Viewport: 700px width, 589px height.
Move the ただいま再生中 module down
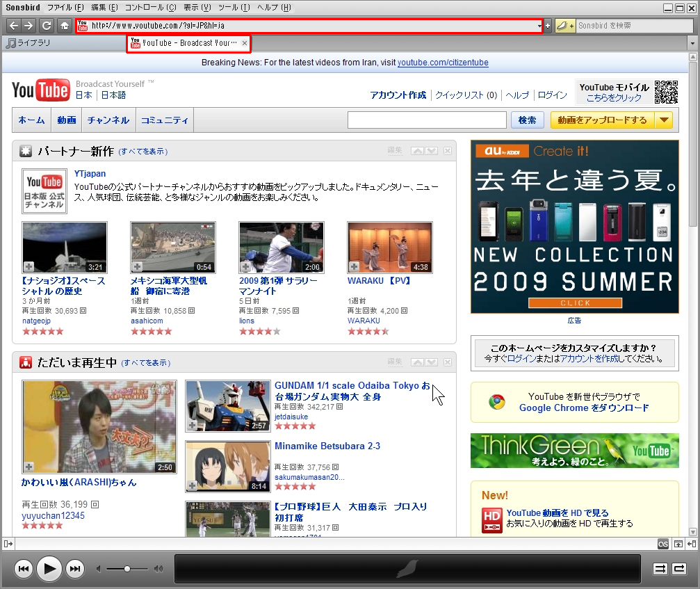[x=431, y=362]
